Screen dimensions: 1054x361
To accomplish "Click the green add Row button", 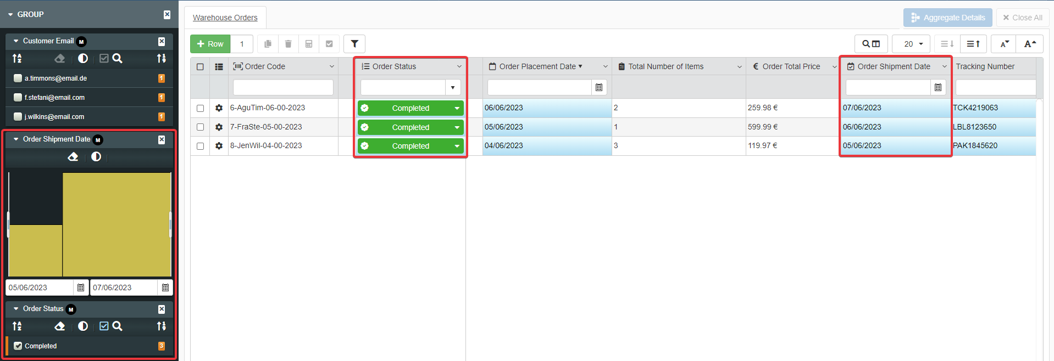I will click(210, 44).
